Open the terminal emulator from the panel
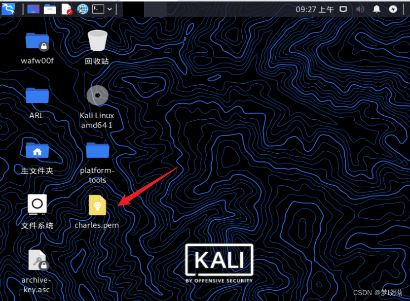The width and height of the screenshot is (410, 301). 98,9
